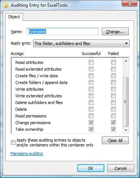Uncheck Successful for Take ownership
Viewport: 140px width, 178px height.
91,129
